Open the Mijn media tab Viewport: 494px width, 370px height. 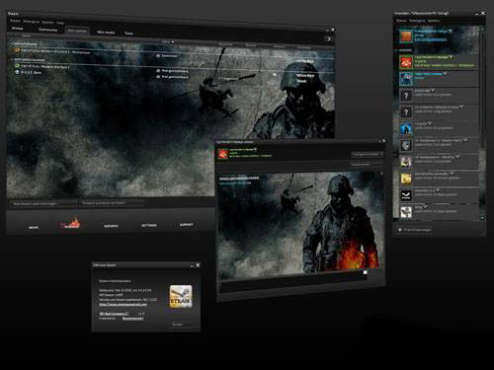[106, 33]
